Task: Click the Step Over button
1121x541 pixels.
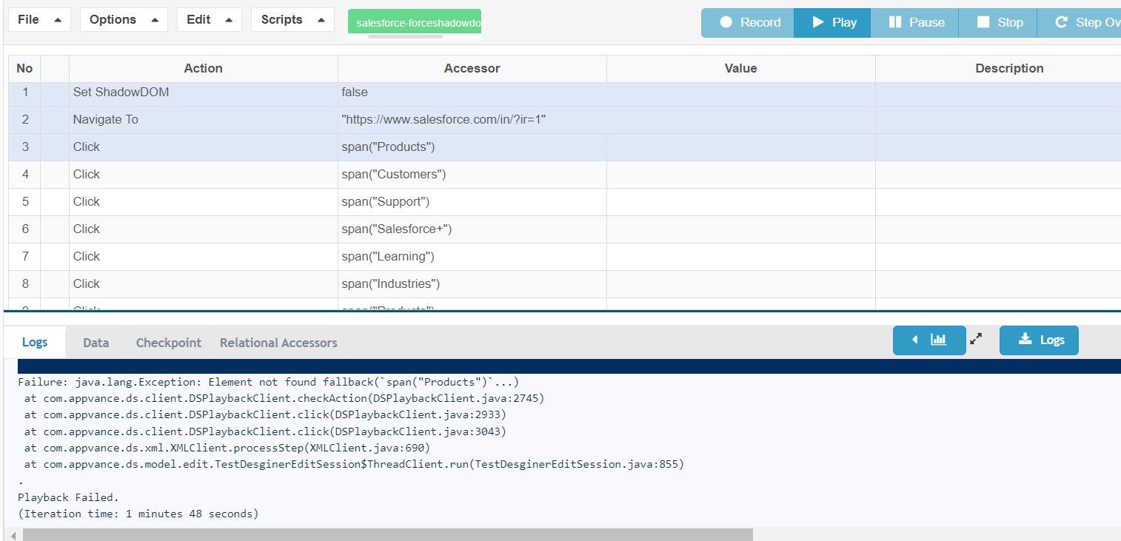Action: (x=1080, y=23)
